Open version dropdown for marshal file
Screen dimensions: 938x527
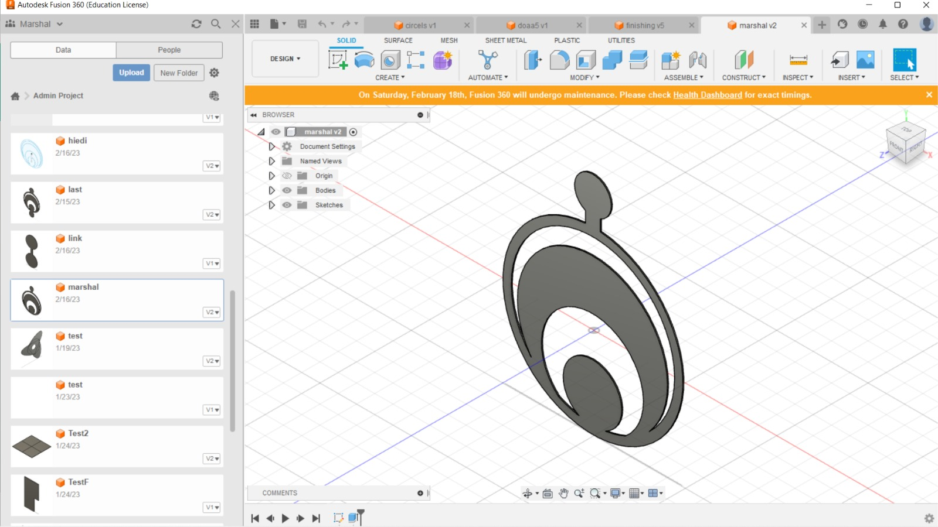coord(212,312)
